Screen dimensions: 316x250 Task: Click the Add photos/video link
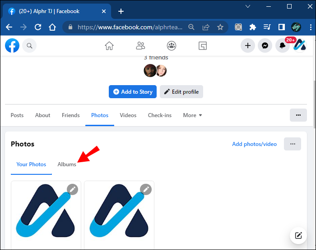pyautogui.click(x=254, y=144)
